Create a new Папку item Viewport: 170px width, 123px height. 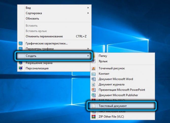click(123, 56)
